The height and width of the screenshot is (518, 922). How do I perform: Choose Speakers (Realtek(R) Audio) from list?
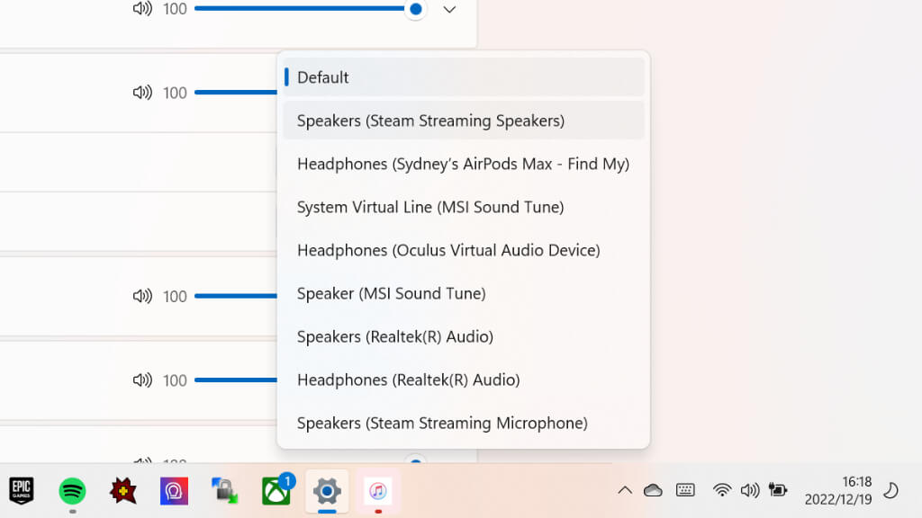[464, 336]
